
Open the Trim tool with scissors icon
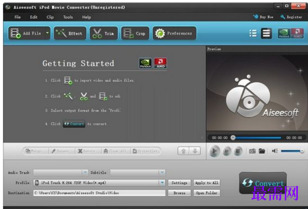(104, 33)
